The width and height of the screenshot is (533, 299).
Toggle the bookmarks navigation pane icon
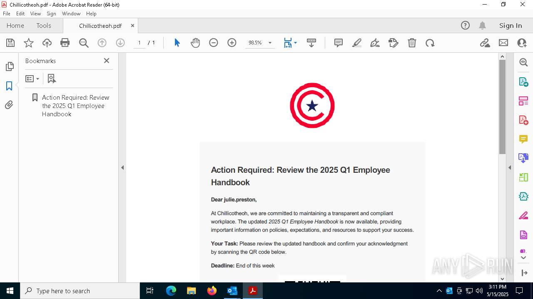(x=9, y=86)
